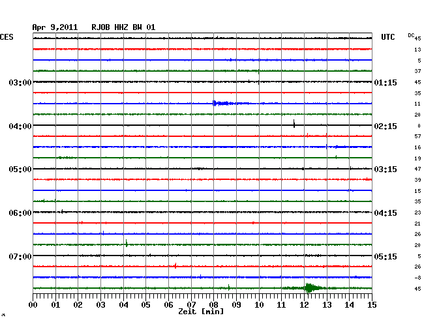The height and width of the screenshot is (322, 424).
Task: Click the DC value '37'
Action: coord(417,71)
